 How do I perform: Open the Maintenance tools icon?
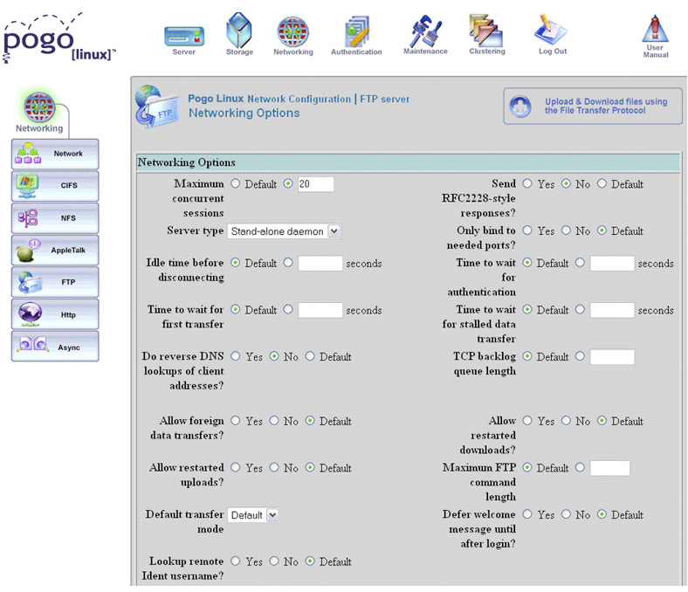click(x=424, y=31)
